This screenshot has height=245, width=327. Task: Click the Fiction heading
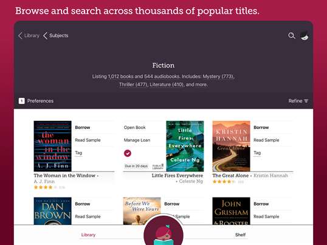coord(163,65)
